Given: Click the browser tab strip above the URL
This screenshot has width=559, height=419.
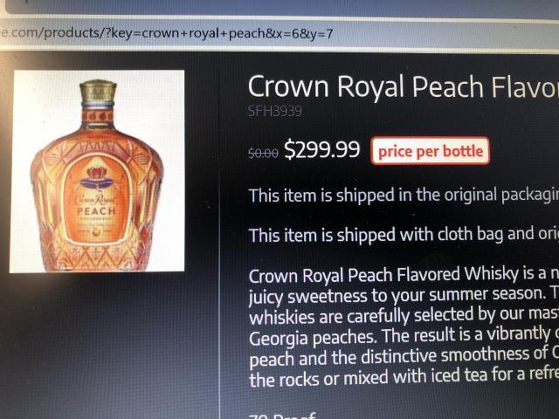Looking at the screenshot, I should pos(279,7).
